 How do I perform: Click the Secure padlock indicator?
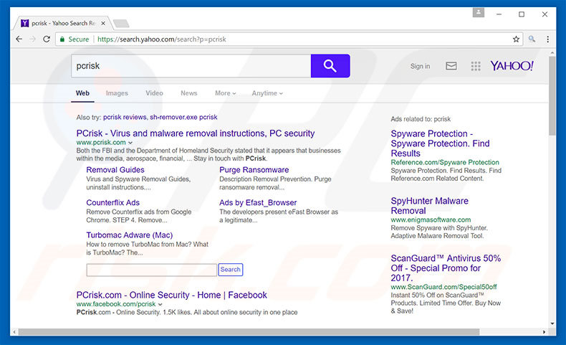coord(75,39)
